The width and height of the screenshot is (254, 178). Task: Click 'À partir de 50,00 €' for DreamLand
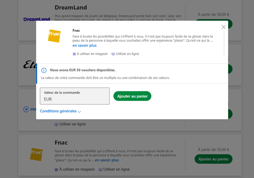tap(213, 15)
